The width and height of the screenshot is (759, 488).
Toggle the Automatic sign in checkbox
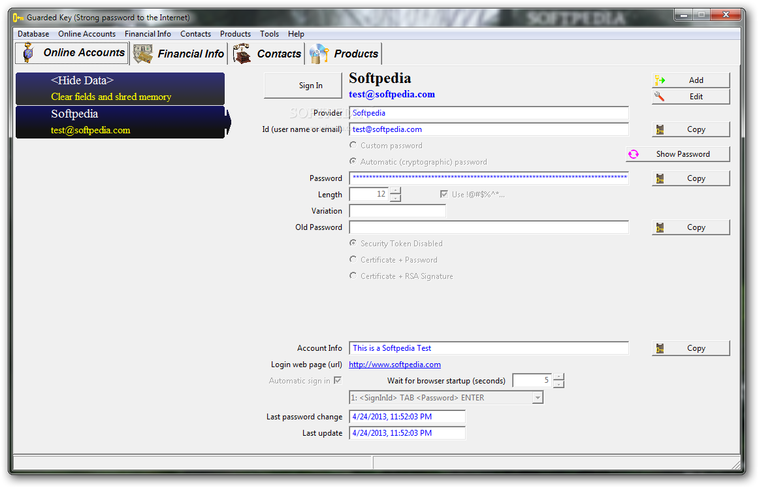tap(338, 380)
